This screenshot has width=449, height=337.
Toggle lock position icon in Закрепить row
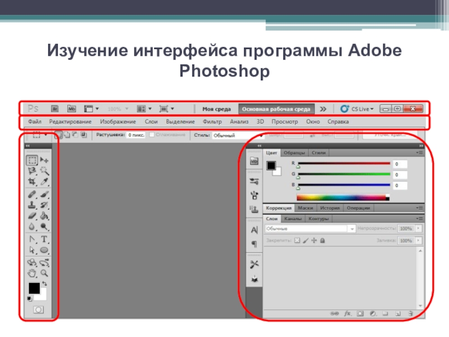(x=314, y=240)
